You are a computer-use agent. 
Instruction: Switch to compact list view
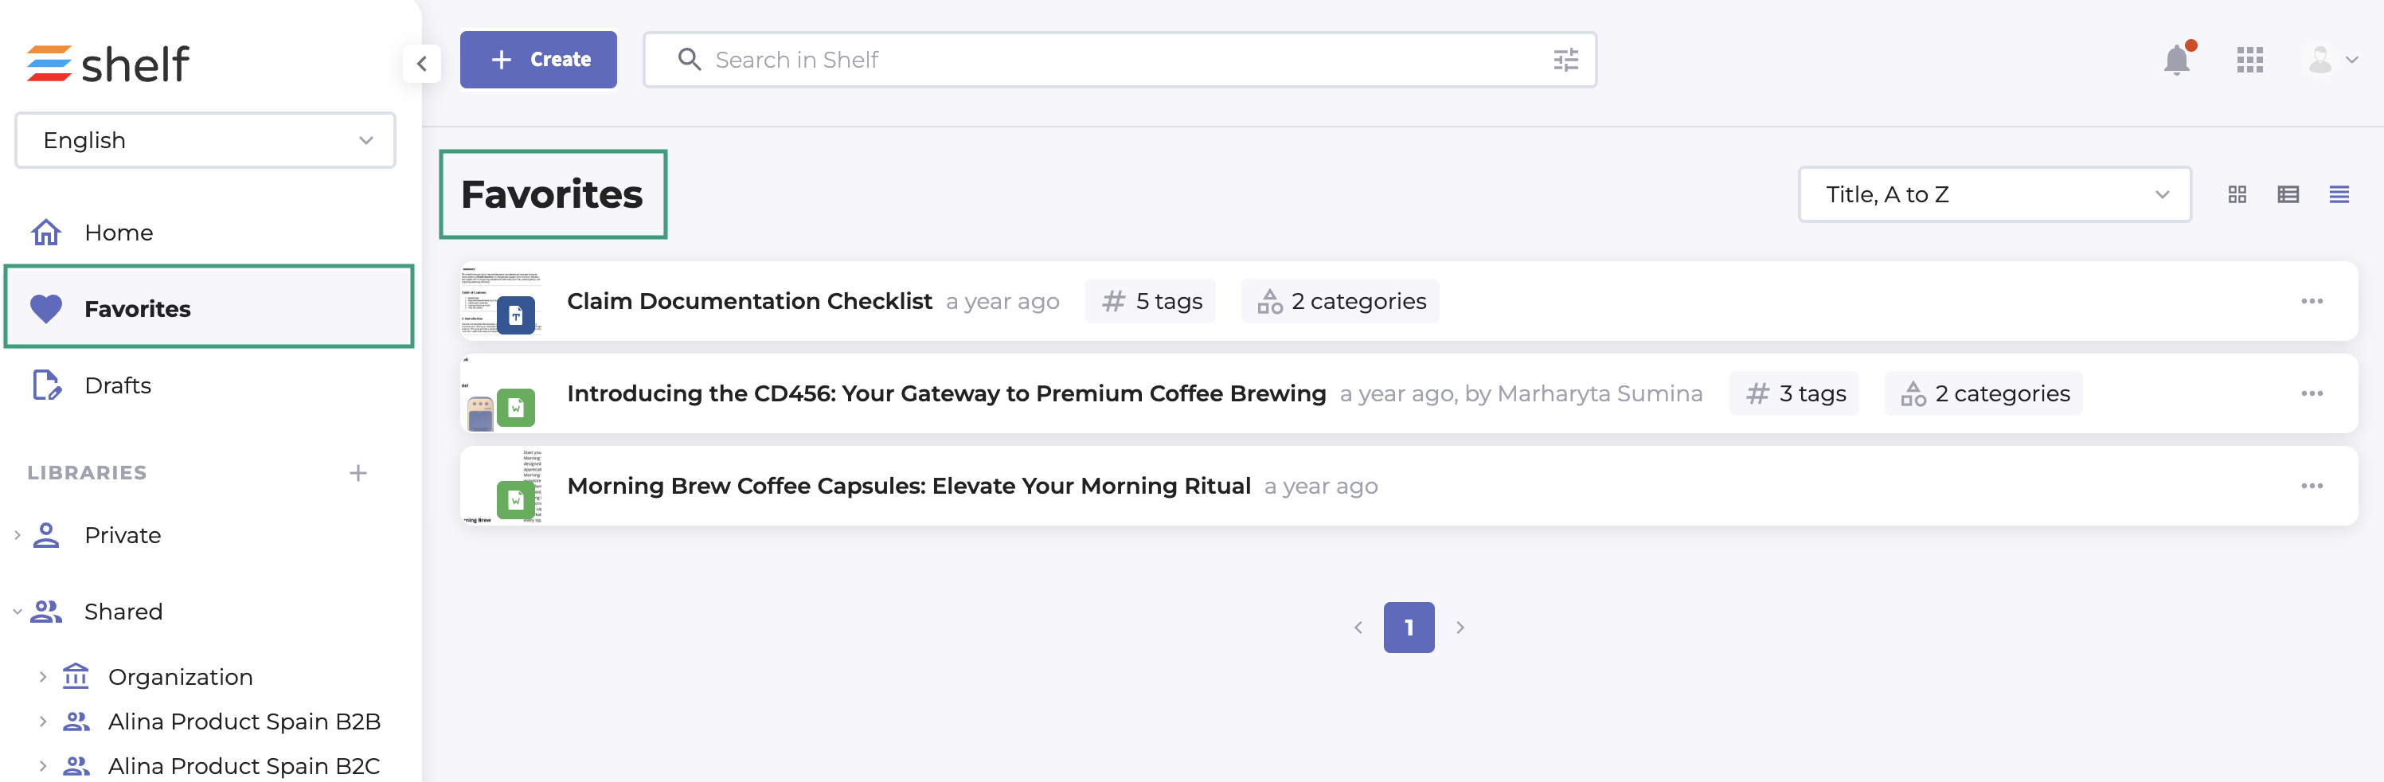click(2339, 194)
